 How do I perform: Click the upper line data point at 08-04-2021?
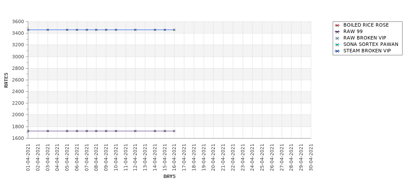pyautogui.click(x=96, y=30)
